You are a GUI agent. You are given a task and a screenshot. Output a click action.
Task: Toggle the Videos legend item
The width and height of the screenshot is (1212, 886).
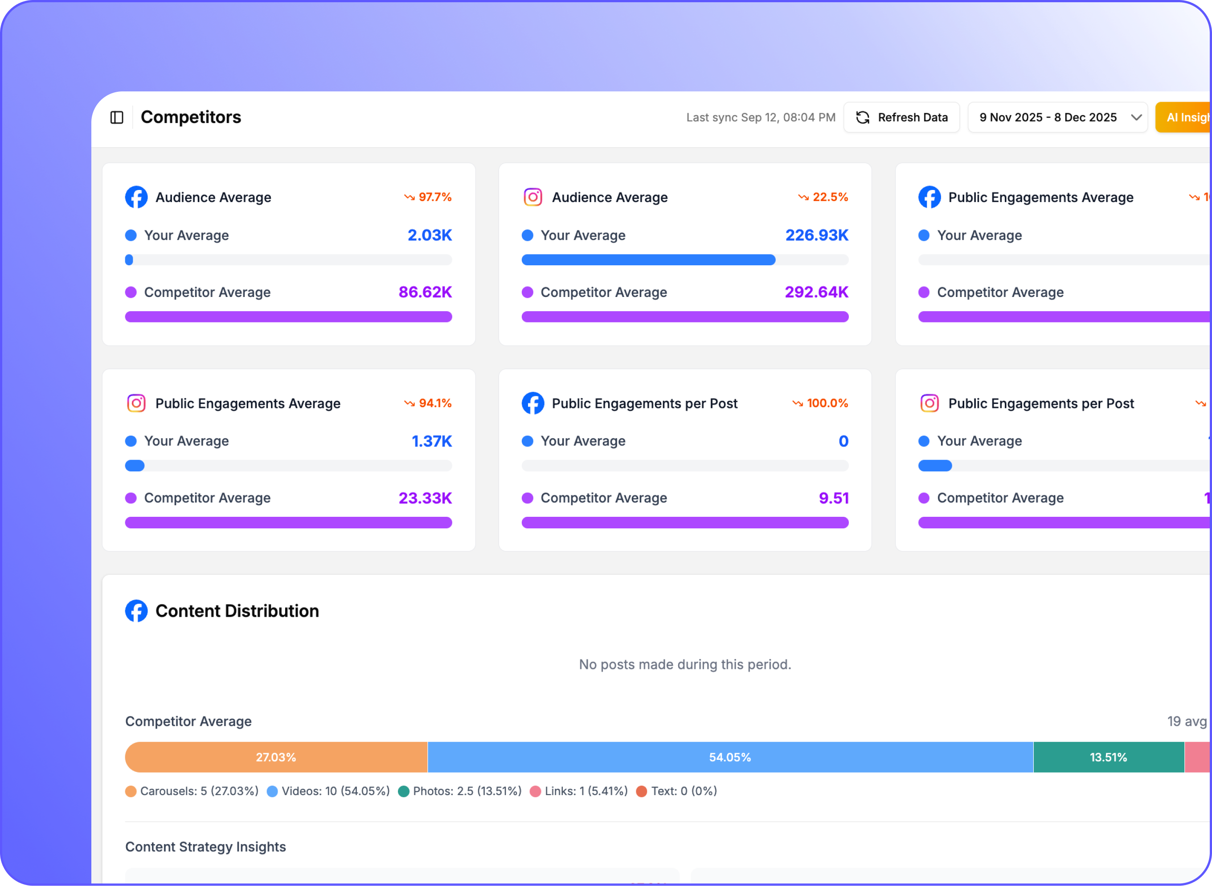[330, 791]
